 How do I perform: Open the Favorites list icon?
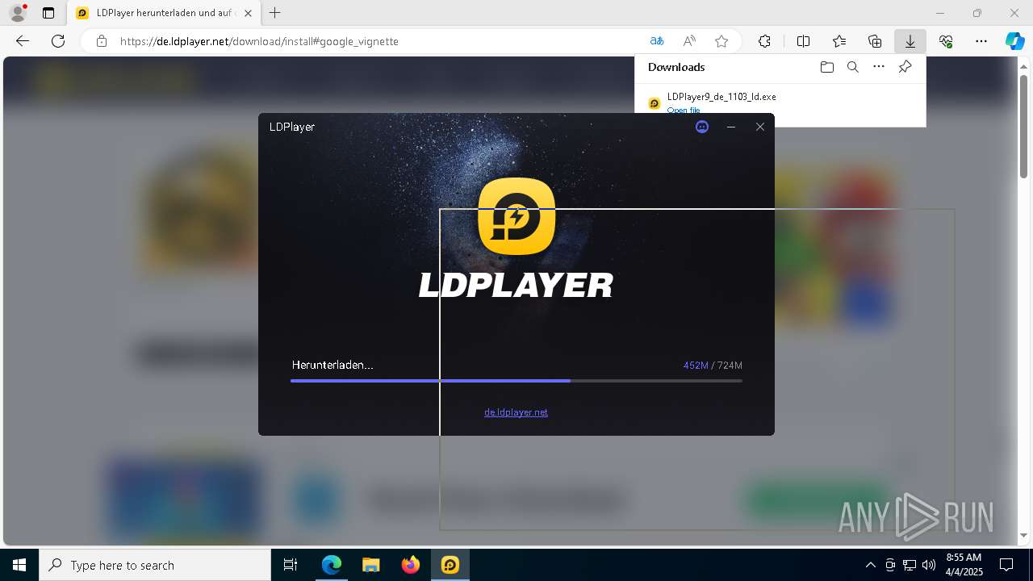tap(839, 41)
